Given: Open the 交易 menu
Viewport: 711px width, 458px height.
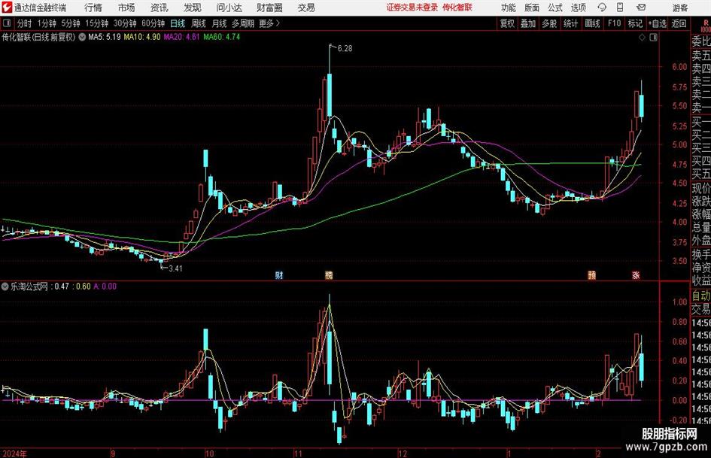Looking at the screenshot, I should pos(306,8).
